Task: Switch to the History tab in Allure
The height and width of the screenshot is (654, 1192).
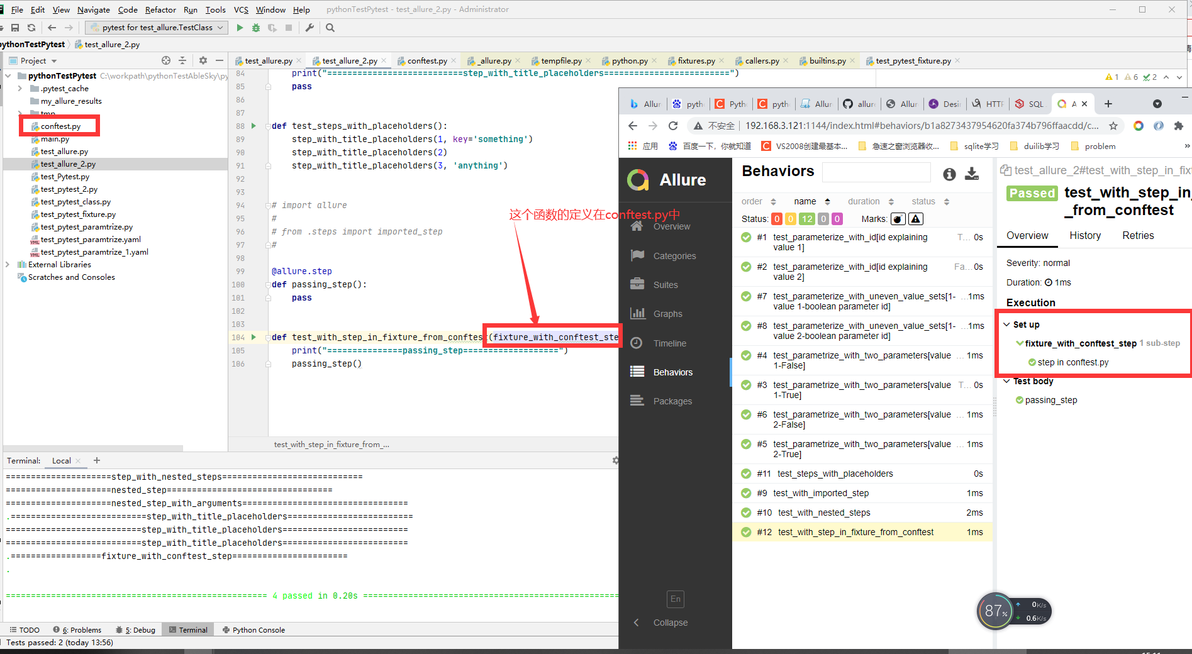Action: pyautogui.click(x=1085, y=236)
